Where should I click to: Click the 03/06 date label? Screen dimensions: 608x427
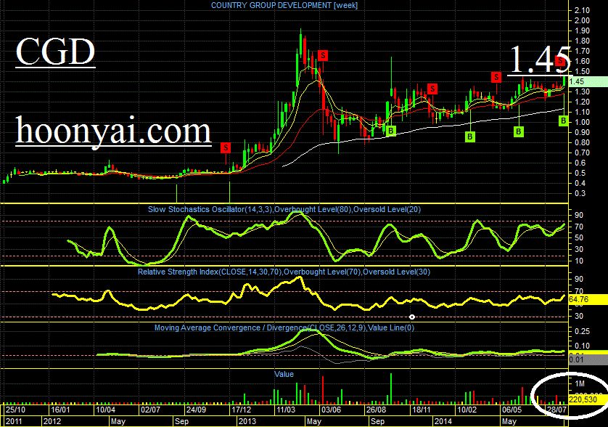[331, 410]
